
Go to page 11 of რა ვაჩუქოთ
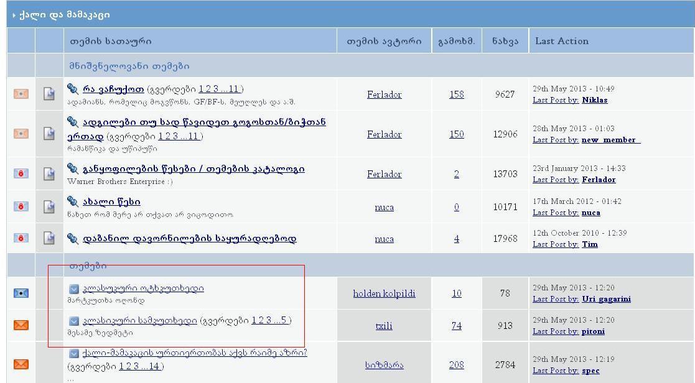coord(233,89)
